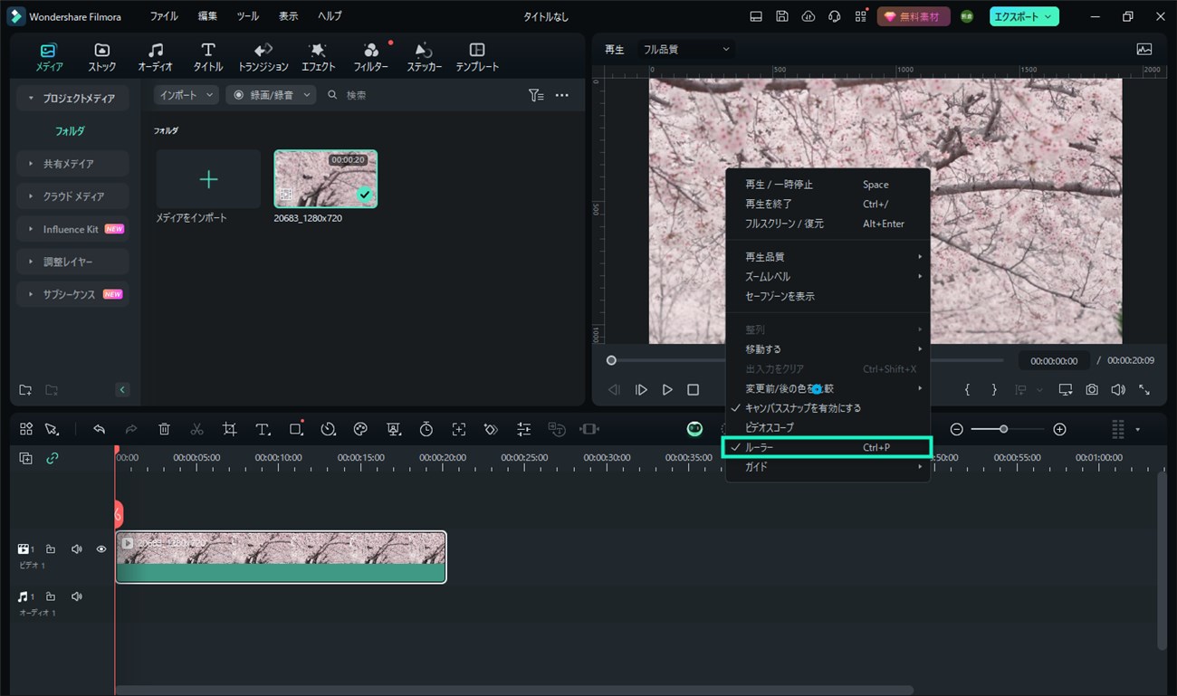Expand the プロジェクトメディア section

72,98
